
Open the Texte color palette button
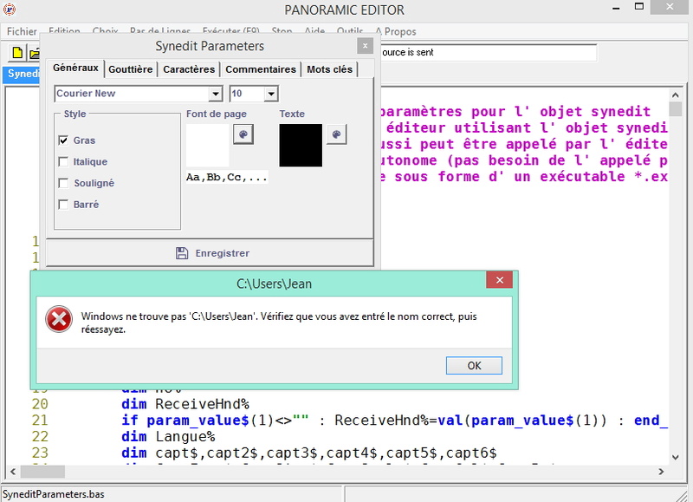[x=336, y=134]
